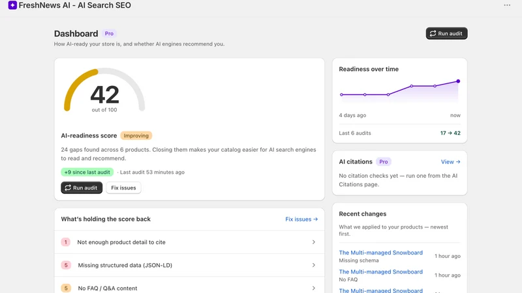The height and width of the screenshot is (293, 522).
Task: Click Run audit button in page header
Action: tap(446, 33)
